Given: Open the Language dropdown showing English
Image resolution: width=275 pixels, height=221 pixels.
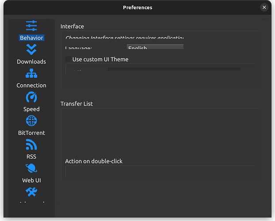Looking at the screenshot, I should click(x=155, y=47).
